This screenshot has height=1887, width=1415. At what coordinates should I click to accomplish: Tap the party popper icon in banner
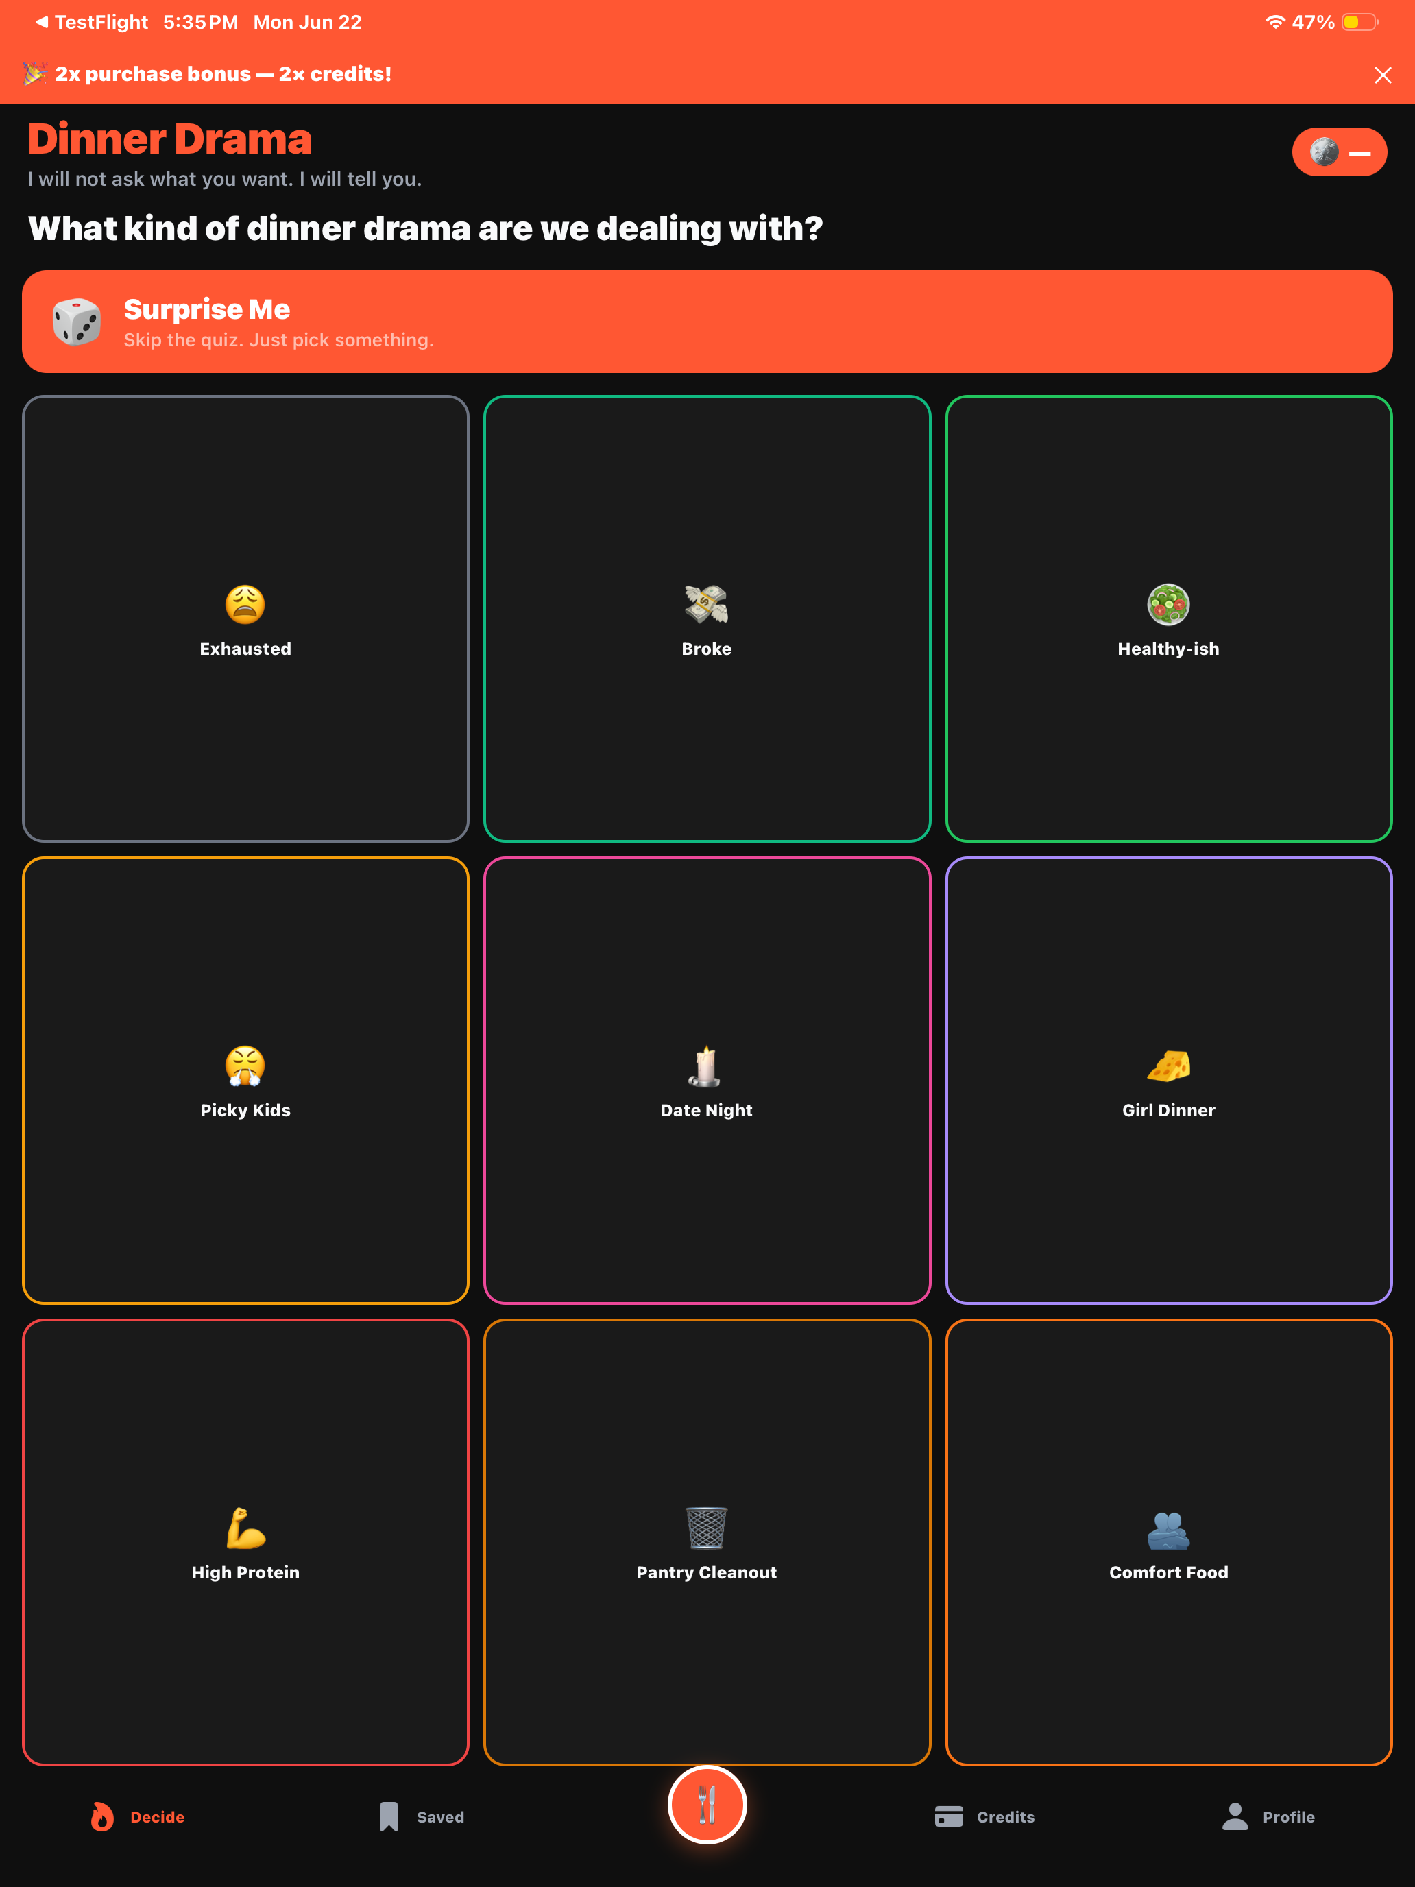coord(35,73)
